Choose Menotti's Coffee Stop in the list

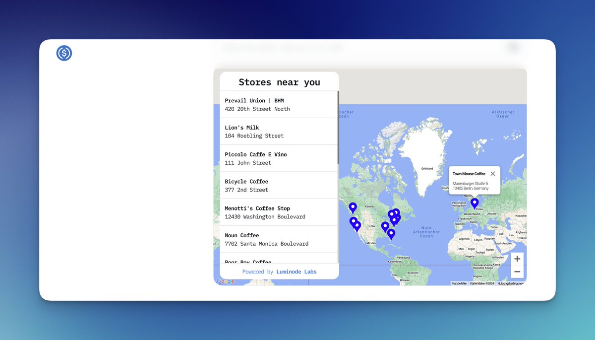click(279, 212)
